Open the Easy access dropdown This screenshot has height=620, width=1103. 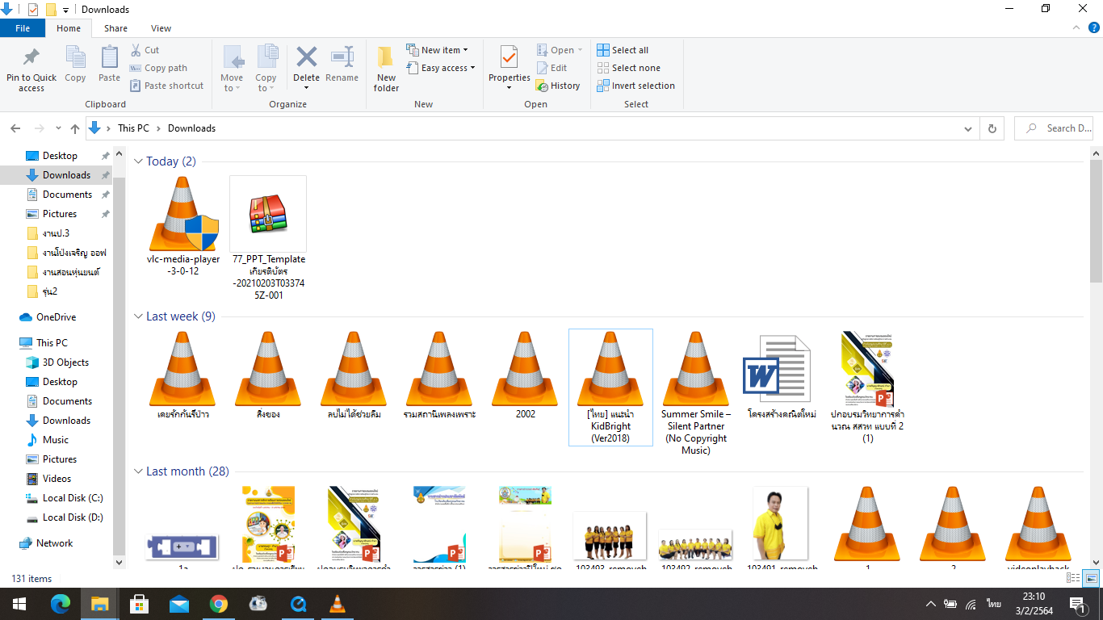440,68
